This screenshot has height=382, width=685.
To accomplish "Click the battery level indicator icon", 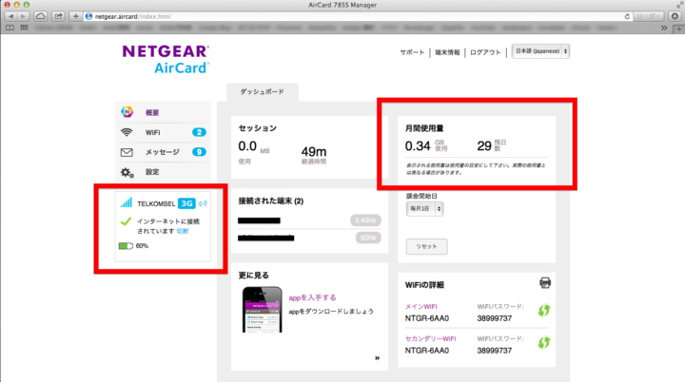I will pos(126,245).
